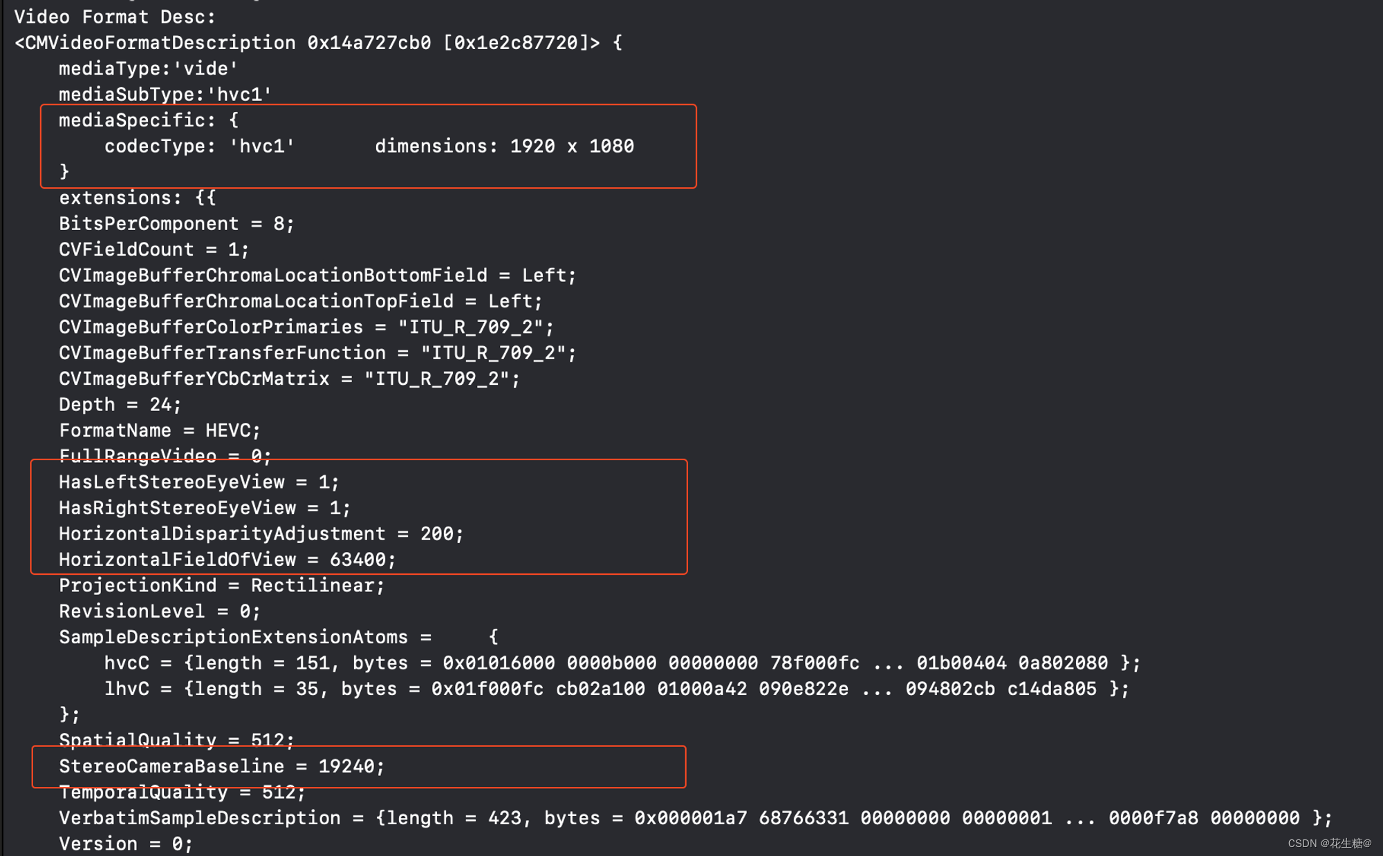The image size is (1383, 856).
Task: Click the FormatName = HEVC line
Action: (x=160, y=430)
